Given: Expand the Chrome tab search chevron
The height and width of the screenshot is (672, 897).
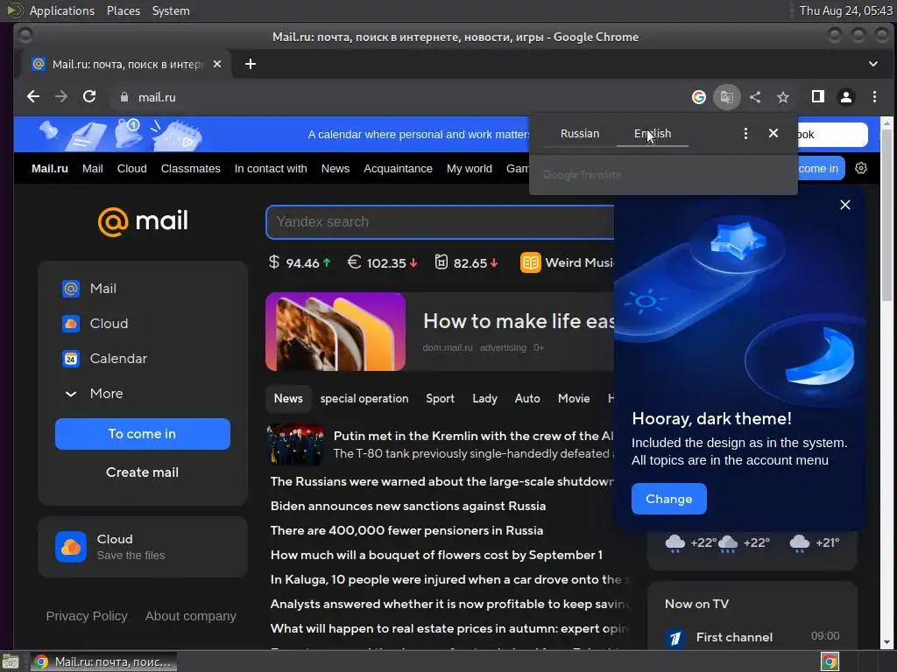Looking at the screenshot, I should click(x=873, y=64).
